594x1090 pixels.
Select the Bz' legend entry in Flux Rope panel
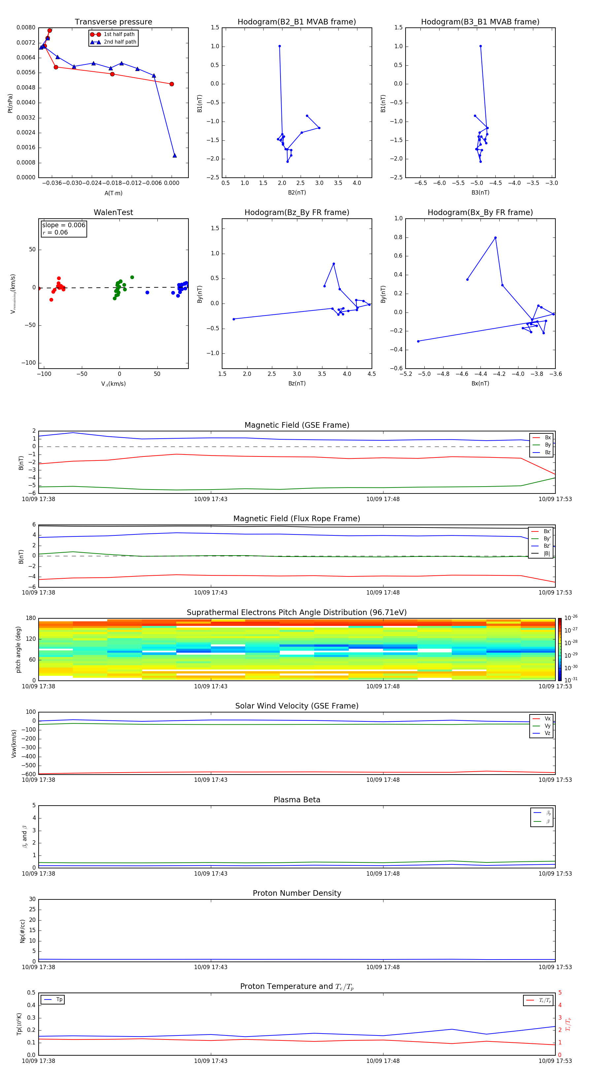[541, 546]
